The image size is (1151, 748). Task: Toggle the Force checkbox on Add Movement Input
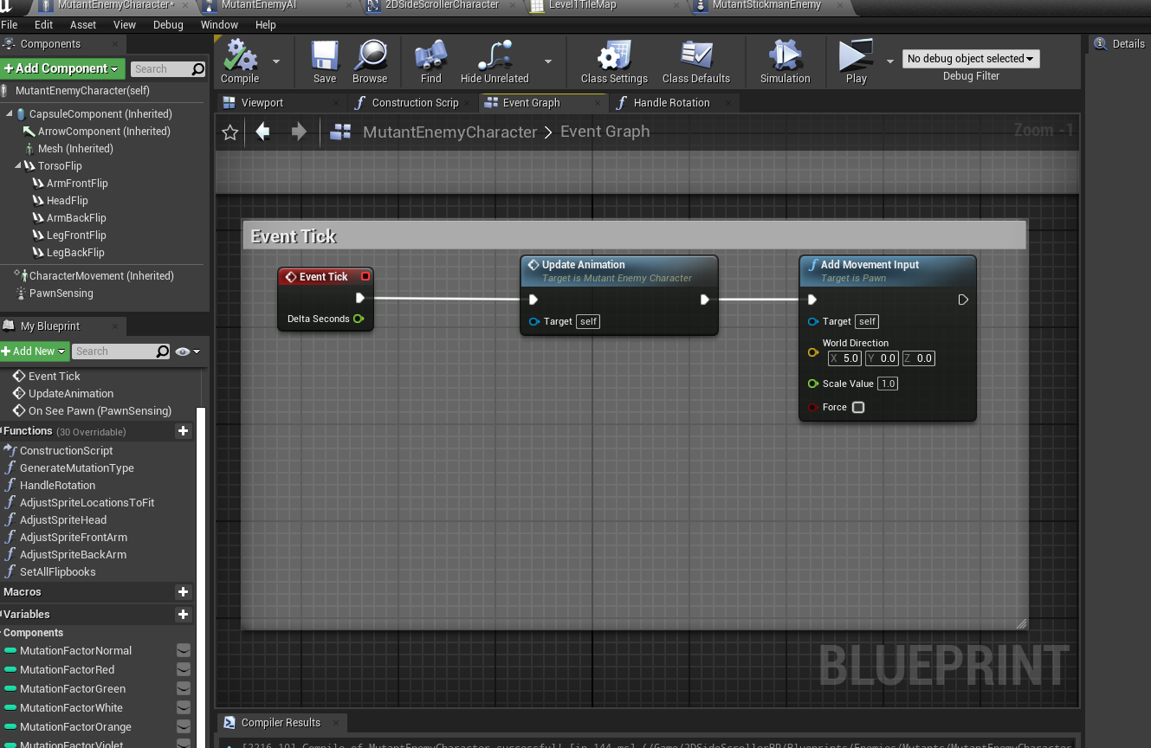(858, 407)
